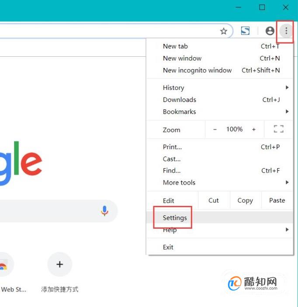The image size is (298, 307).
Task: Click the voice search microphone icon
Action: [104, 211]
